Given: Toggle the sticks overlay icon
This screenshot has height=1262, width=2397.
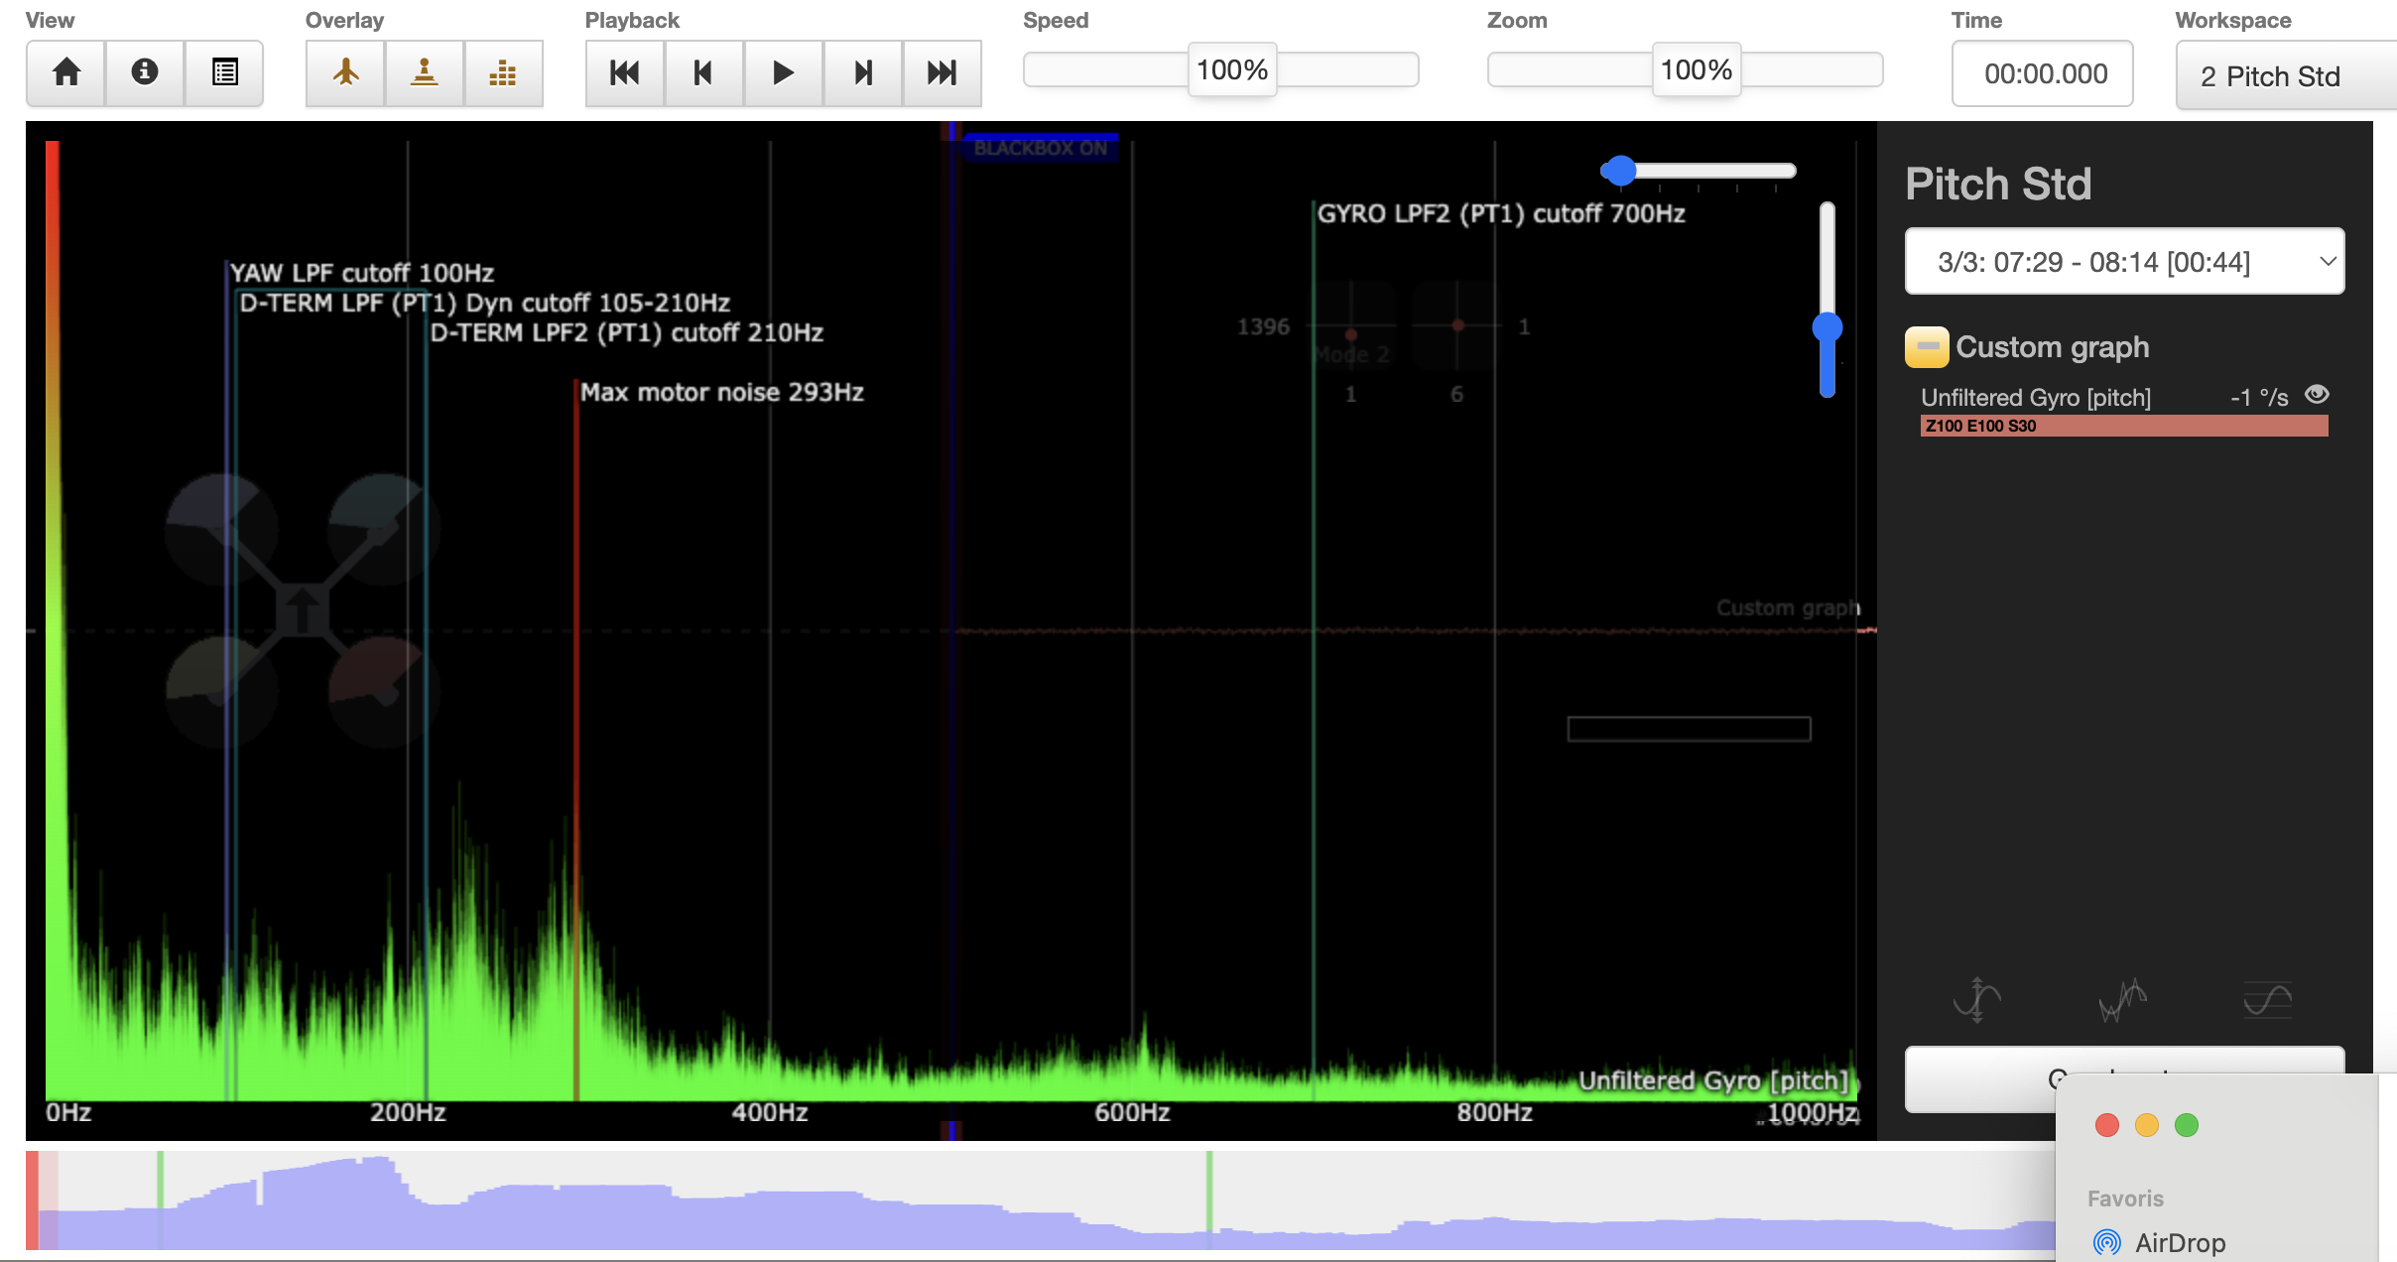Looking at the screenshot, I should click(x=425, y=72).
